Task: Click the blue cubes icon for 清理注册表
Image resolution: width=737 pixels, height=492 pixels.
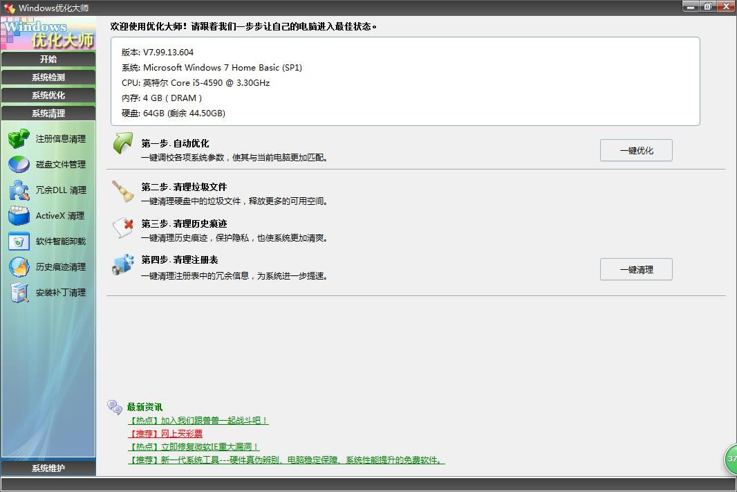Action: tap(123, 264)
